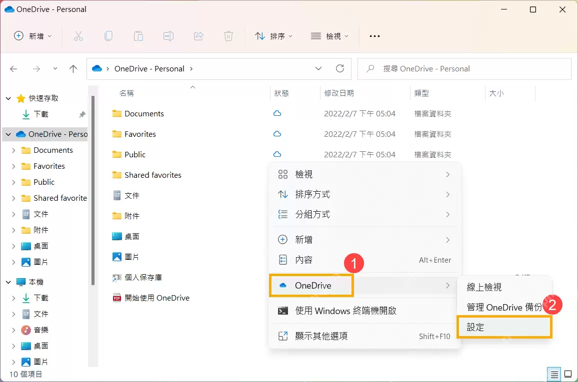The image size is (578, 382).
Task: Sort by 大小 column header
Action: tap(496, 93)
